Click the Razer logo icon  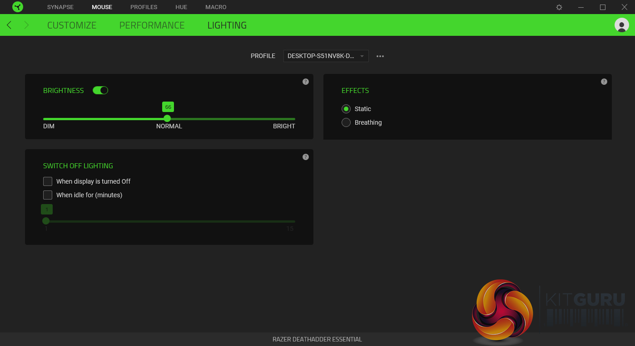[18, 7]
